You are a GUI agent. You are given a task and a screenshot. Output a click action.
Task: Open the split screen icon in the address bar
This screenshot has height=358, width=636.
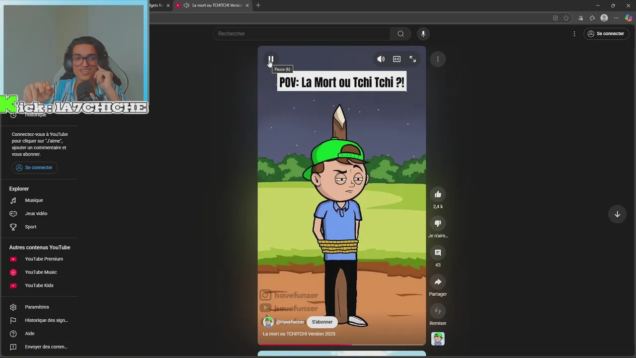pyautogui.click(x=555, y=18)
